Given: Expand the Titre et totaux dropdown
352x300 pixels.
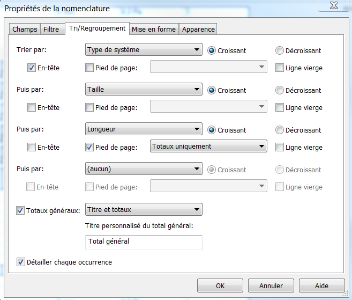Looking at the screenshot, I should (144, 210).
